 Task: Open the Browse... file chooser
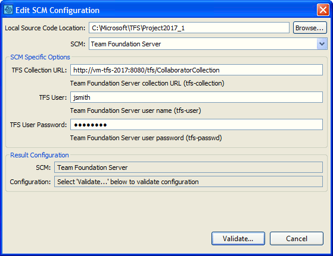pos(310,28)
